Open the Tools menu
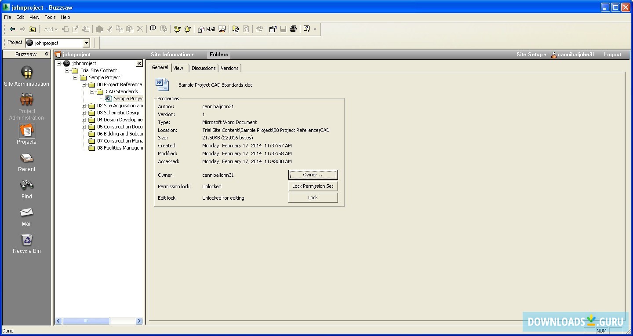 coord(50,17)
